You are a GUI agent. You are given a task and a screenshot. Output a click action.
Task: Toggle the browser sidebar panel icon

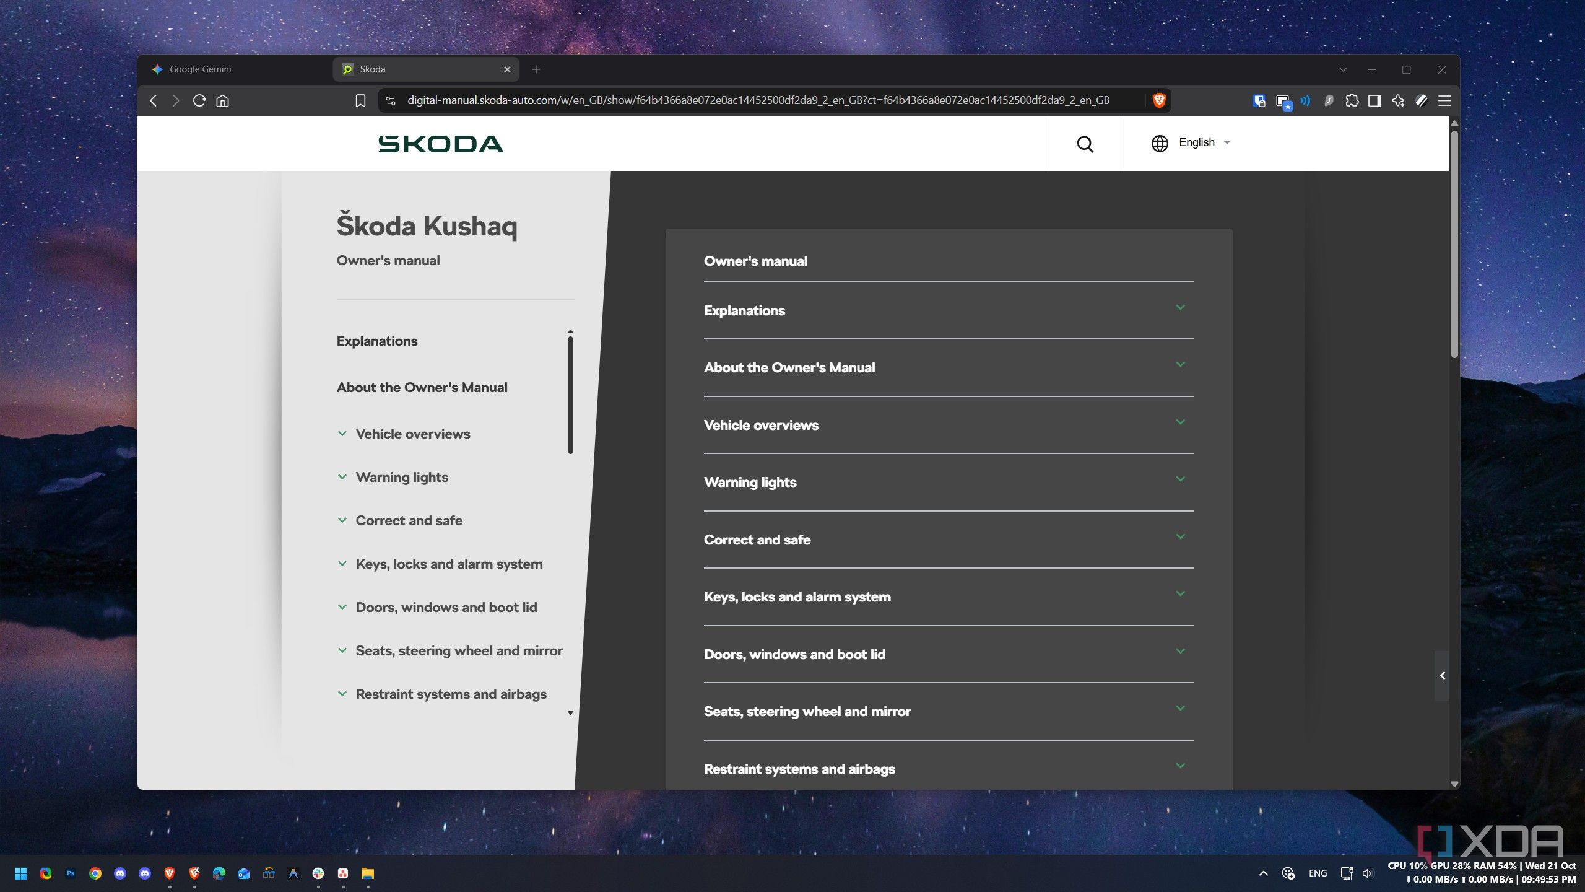[x=1374, y=100]
